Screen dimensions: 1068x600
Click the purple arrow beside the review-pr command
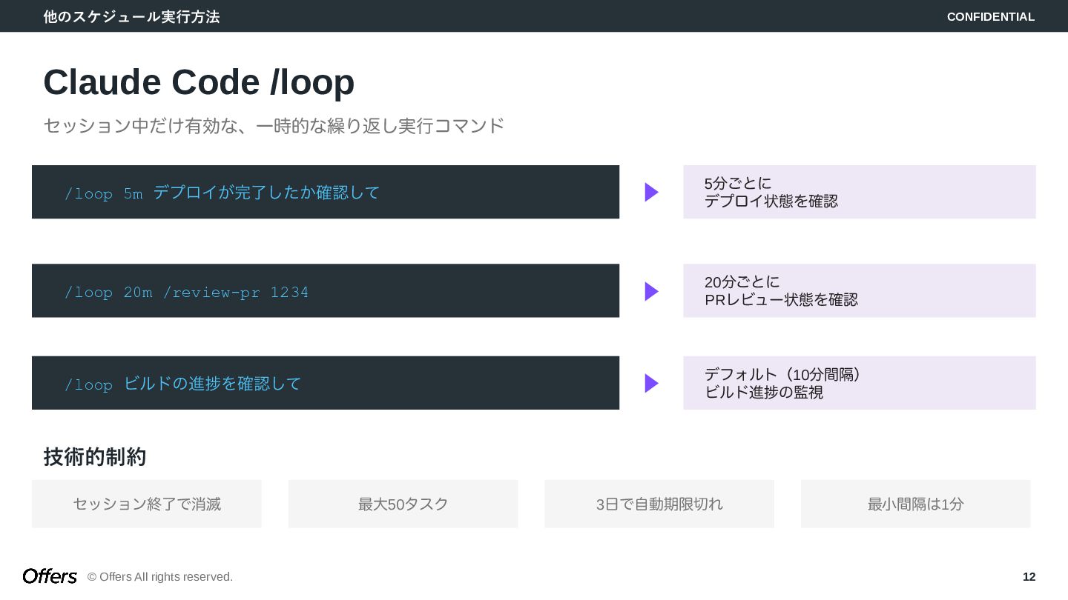point(651,291)
